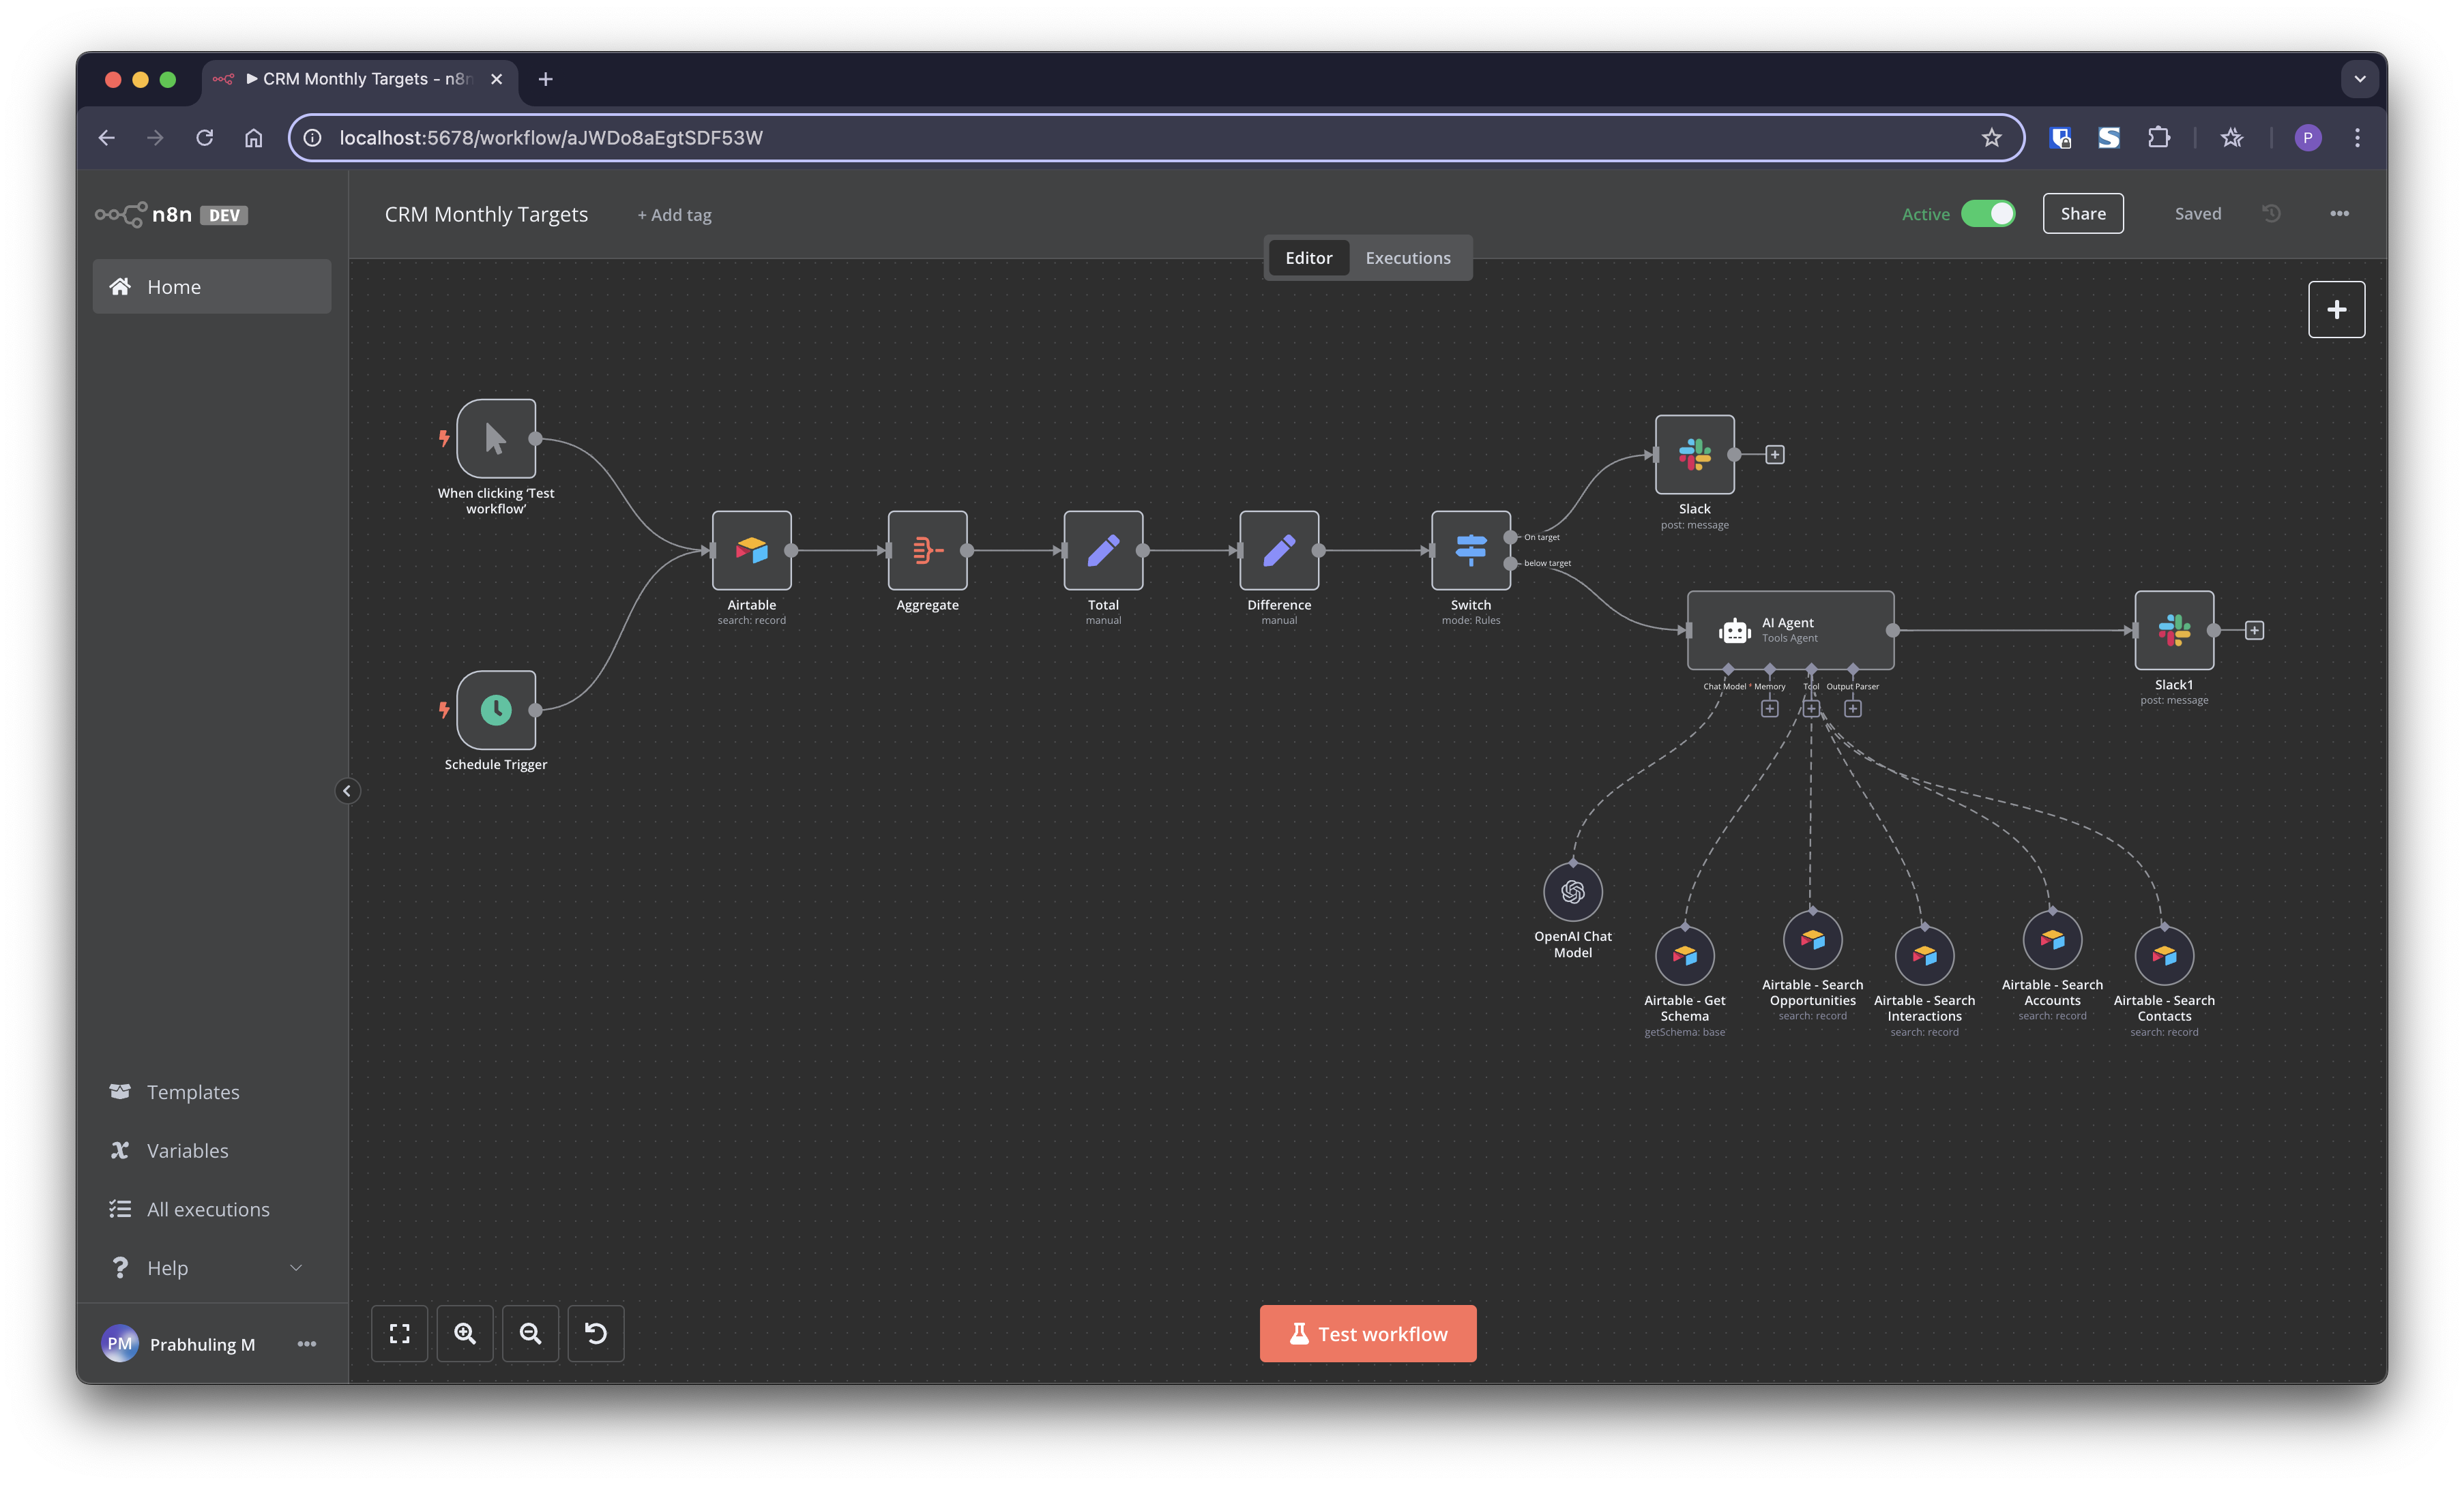Open Airtable - Search Opportunities node
Image resolution: width=2464 pixels, height=1485 pixels.
tap(1812, 940)
